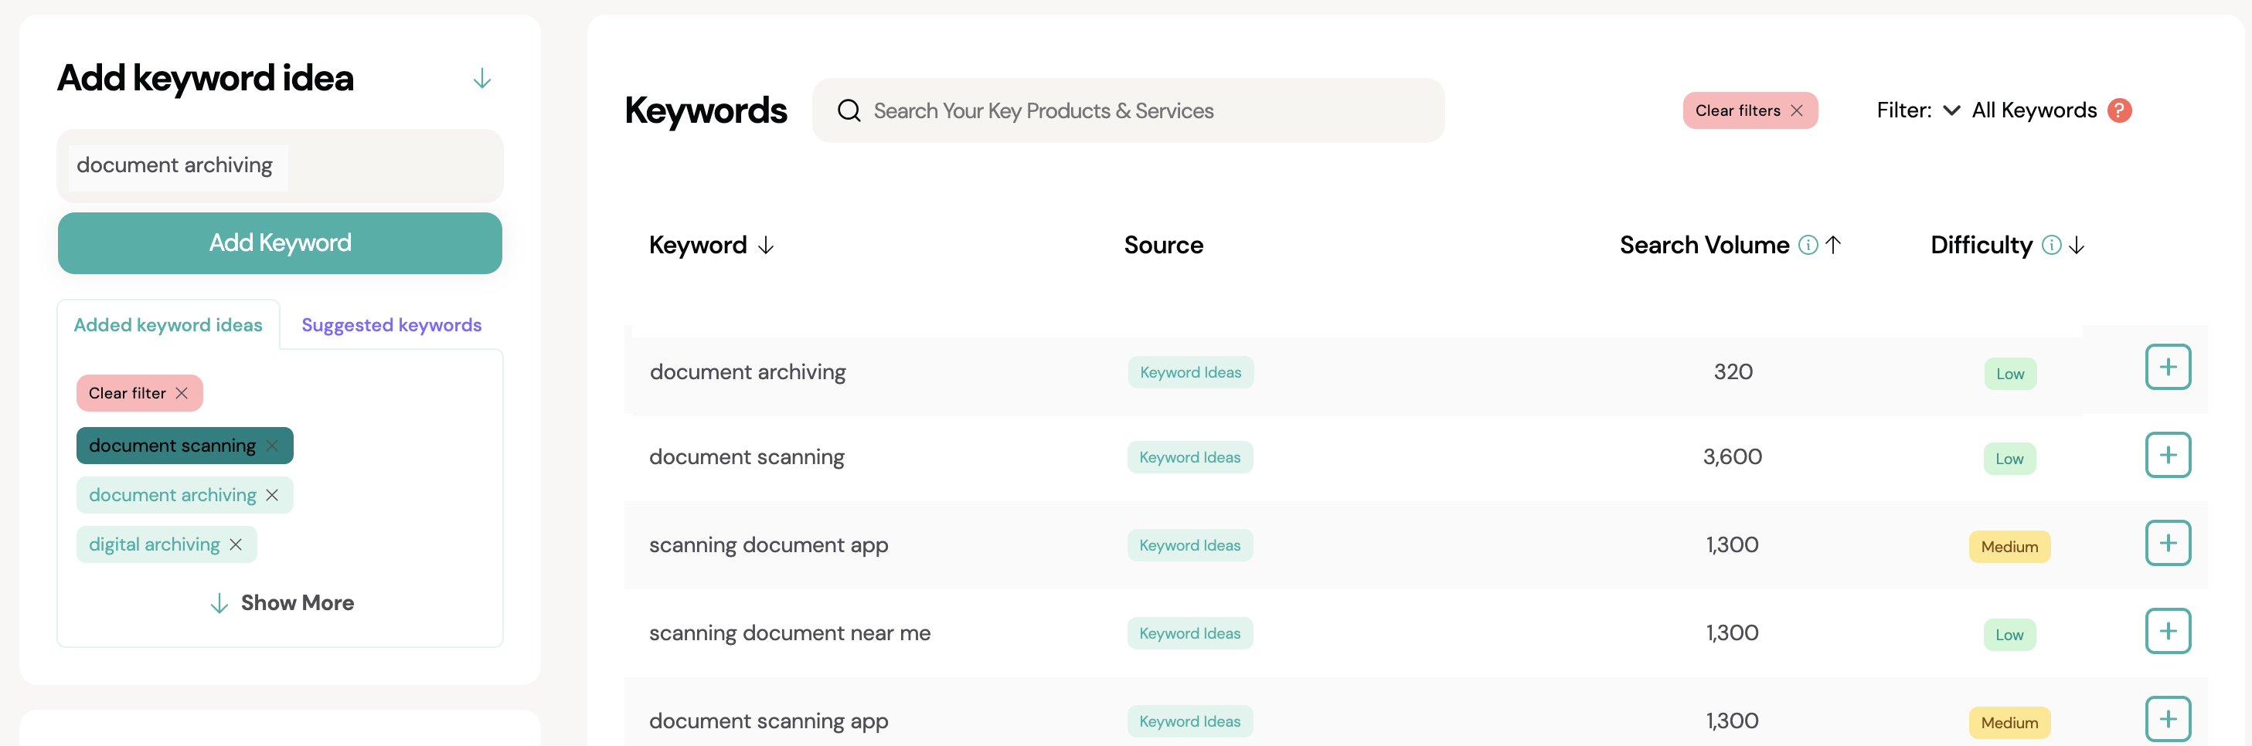Image resolution: width=2252 pixels, height=746 pixels.
Task: Click Medium badge for scanning document app
Action: (x=2009, y=547)
